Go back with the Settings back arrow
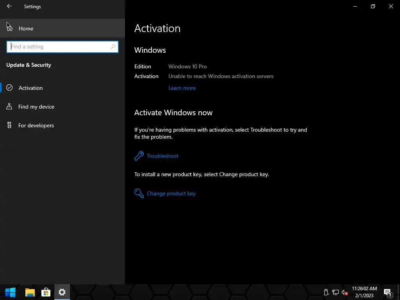Viewport: 400px width, 300px height. coord(9,6)
